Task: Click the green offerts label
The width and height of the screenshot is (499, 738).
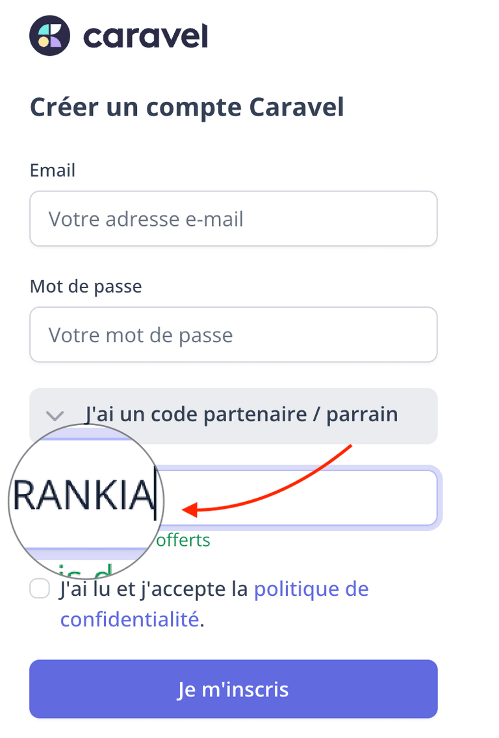Action: coord(183,539)
